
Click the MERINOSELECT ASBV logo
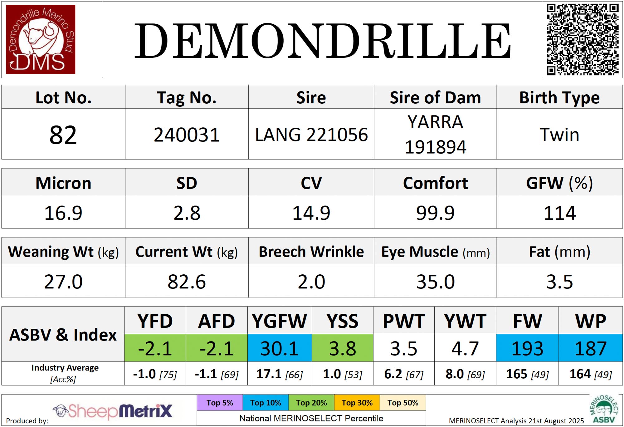click(x=604, y=410)
